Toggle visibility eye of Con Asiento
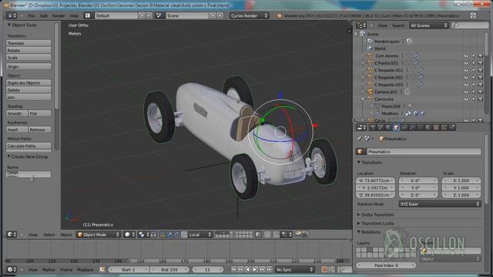Viewport: 493px width, 277px height. pyautogui.click(x=466, y=55)
